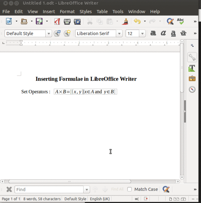
Task: Open Sidebar Settings menu icon
Action: tap(192, 46)
